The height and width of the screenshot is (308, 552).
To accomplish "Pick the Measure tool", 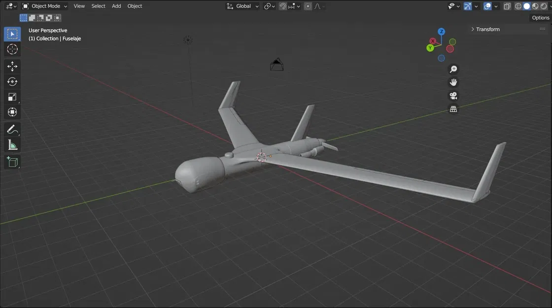I will 12,144.
